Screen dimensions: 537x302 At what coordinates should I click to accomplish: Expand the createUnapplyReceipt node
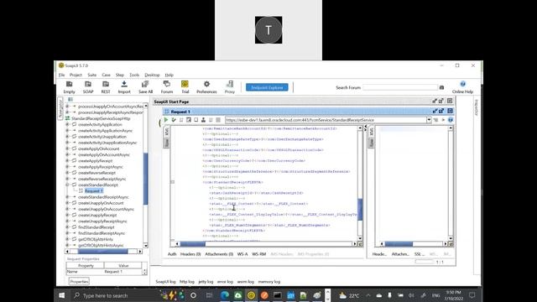(x=67, y=215)
